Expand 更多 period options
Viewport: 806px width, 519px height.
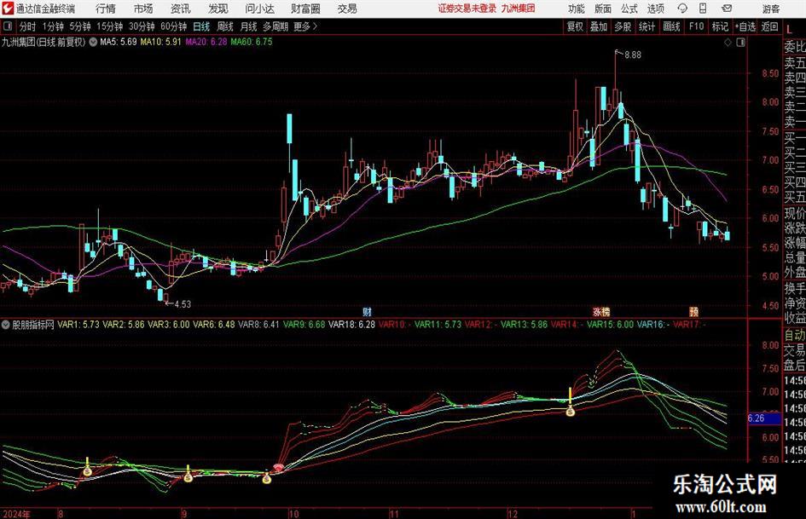pyautogui.click(x=305, y=26)
